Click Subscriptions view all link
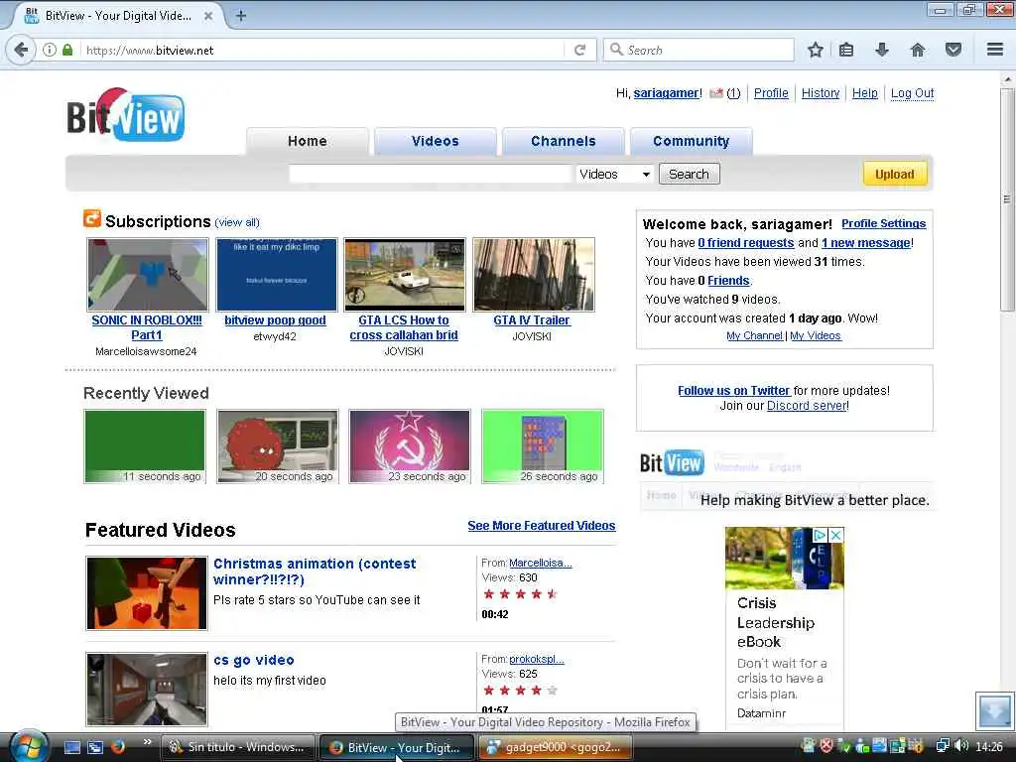1016x762 pixels. 237,222
